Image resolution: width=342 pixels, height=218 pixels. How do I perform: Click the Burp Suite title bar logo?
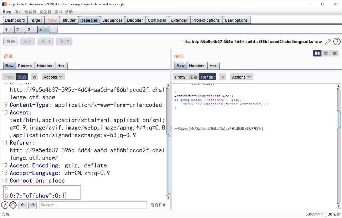point(4,4)
